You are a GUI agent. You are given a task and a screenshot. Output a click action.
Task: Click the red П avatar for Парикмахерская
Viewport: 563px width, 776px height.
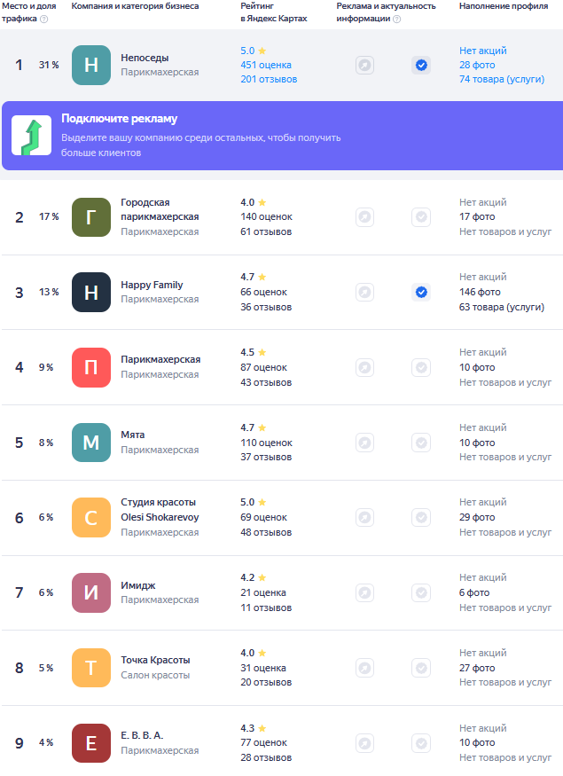coord(91,367)
